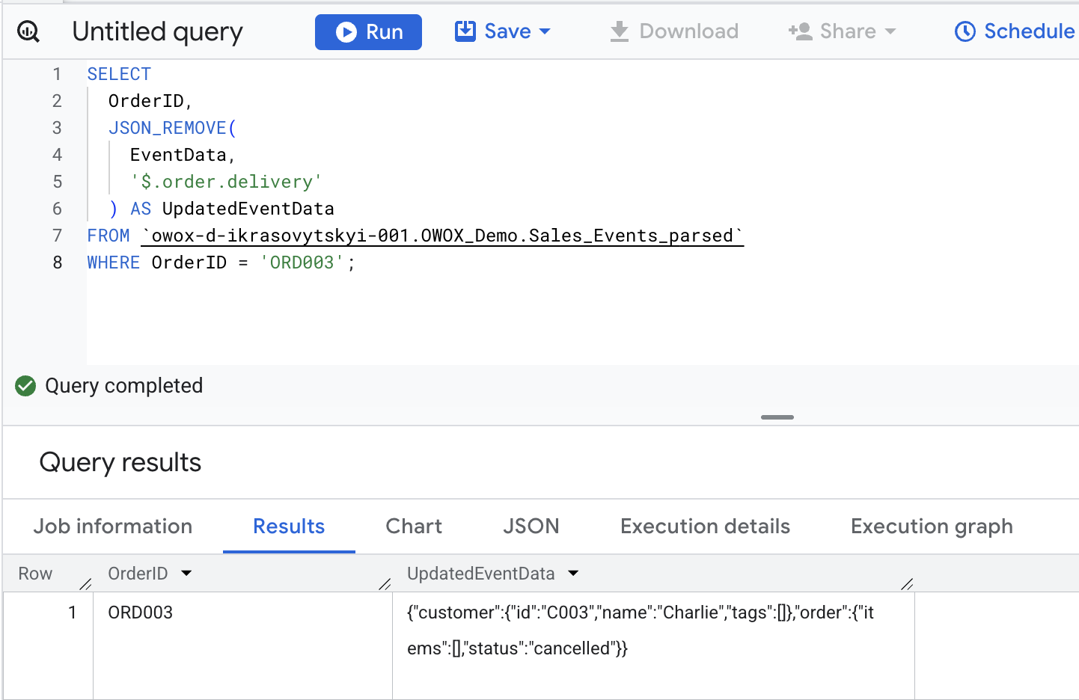Click row number 1 in the results

pos(73,612)
